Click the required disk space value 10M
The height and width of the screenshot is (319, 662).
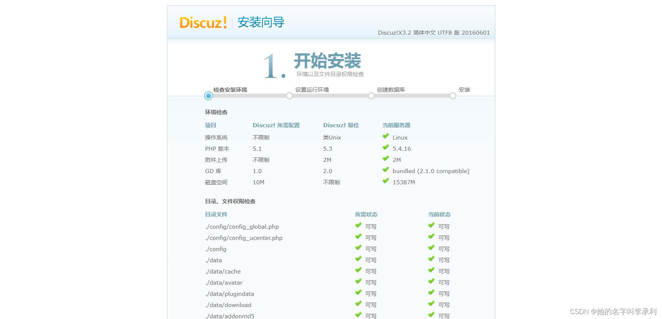[x=259, y=182]
